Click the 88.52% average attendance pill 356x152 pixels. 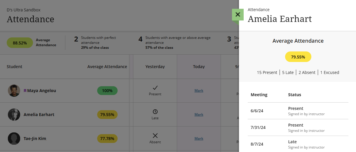click(20, 43)
